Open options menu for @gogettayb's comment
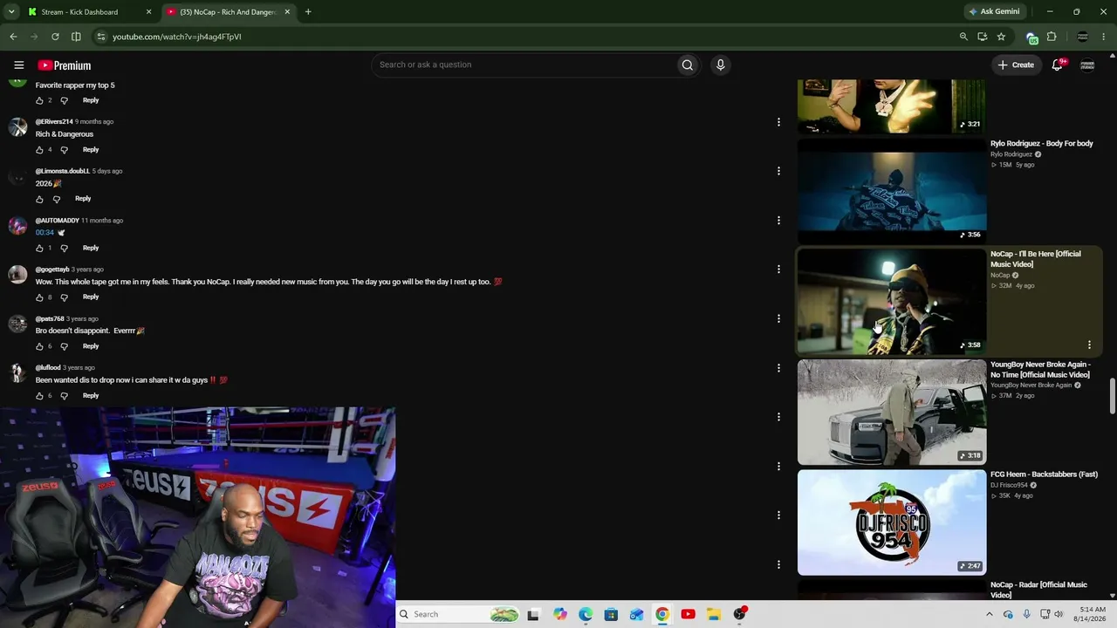Image resolution: width=1117 pixels, height=628 pixels. 778,270
